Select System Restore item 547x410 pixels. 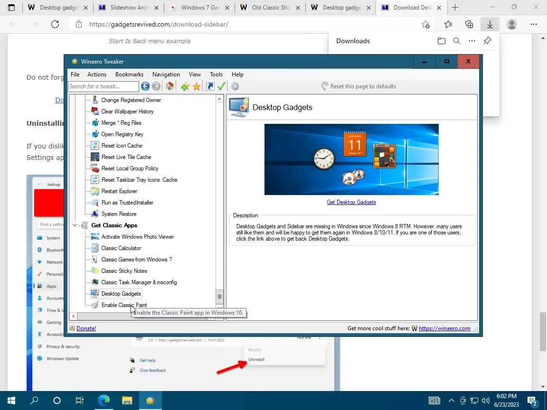pyautogui.click(x=119, y=214)
